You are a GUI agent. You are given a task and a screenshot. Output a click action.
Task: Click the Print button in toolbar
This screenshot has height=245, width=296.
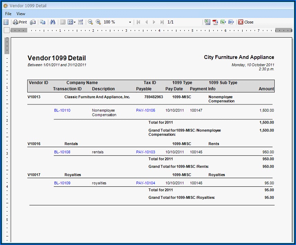point(20,22)
